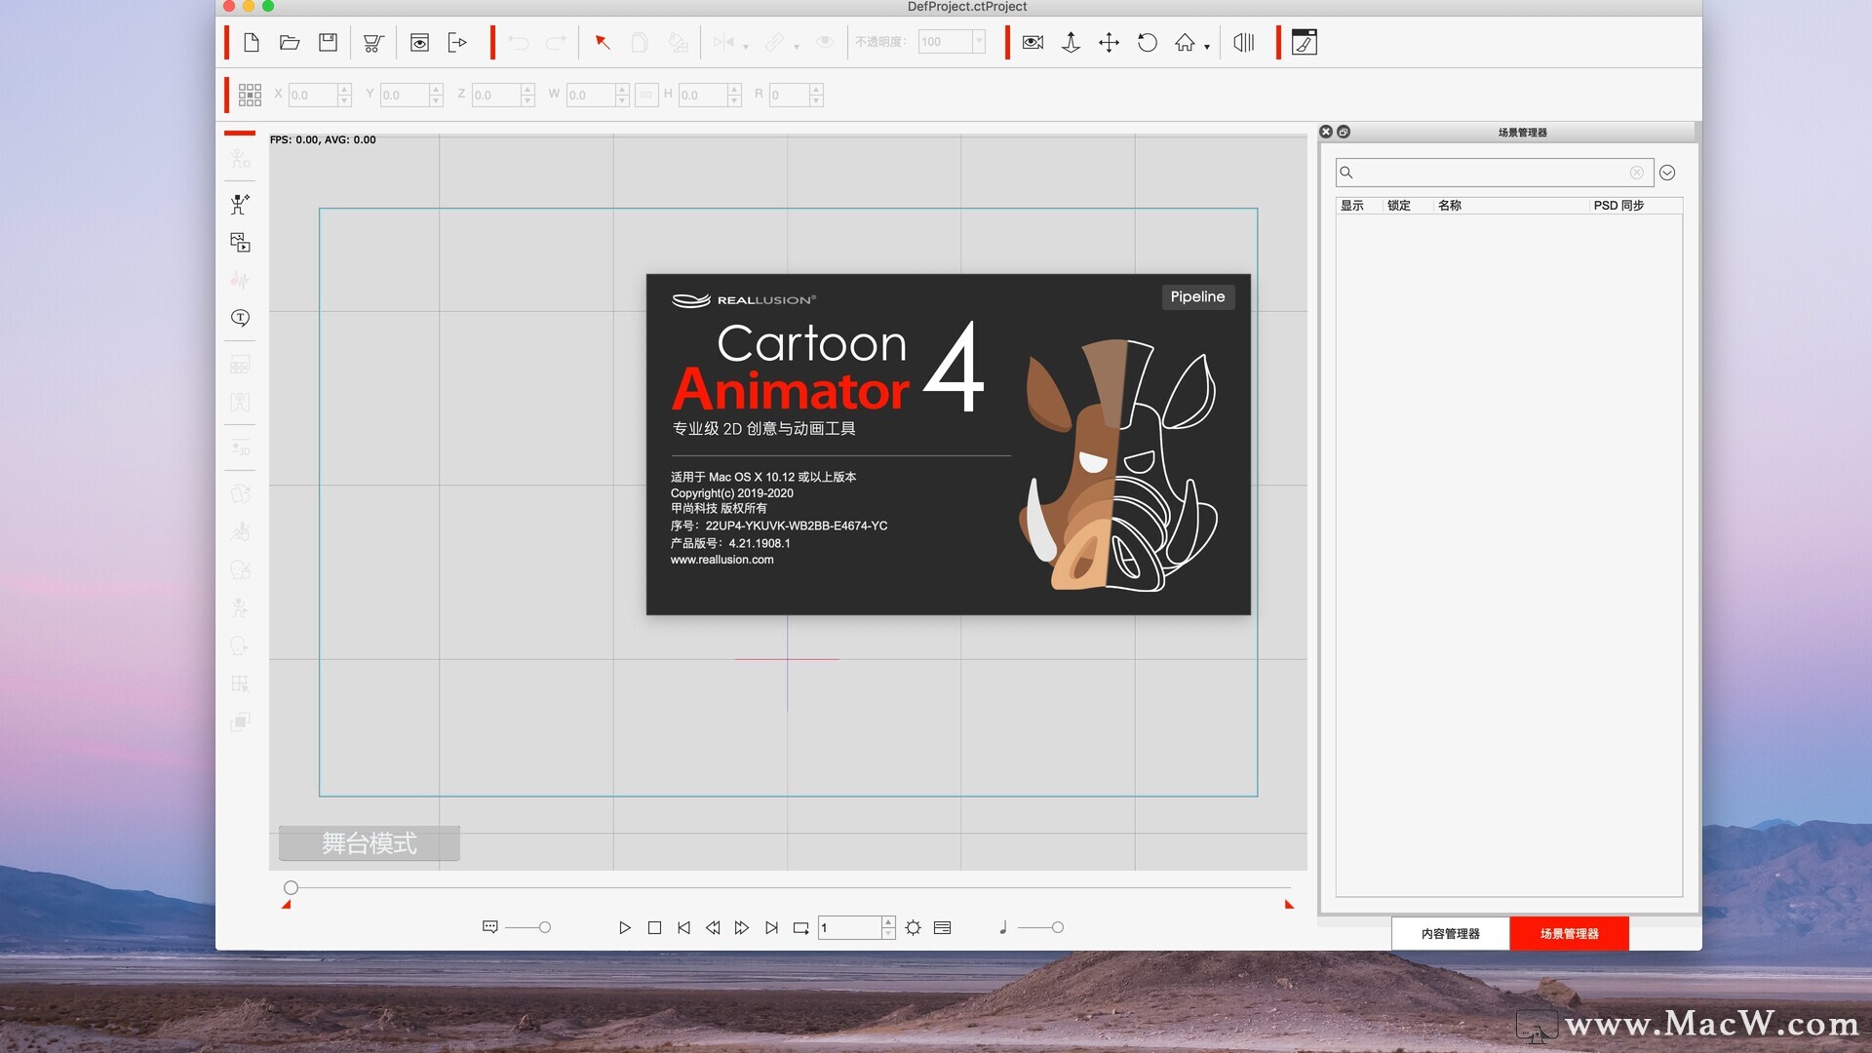Click the music note icon
This screenshot has height=1053, width=1872.
1003,927
